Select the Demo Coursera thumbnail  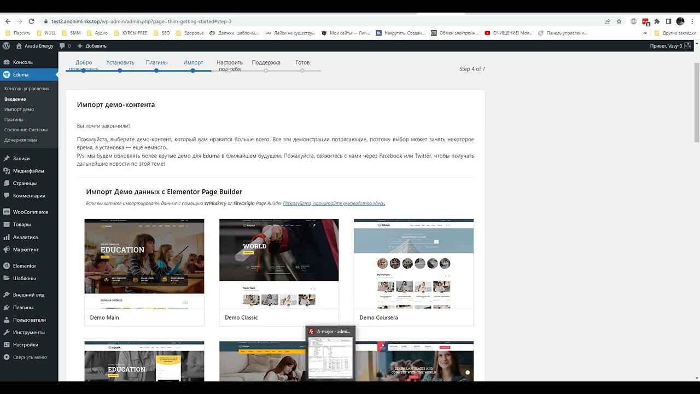point(413,263)
